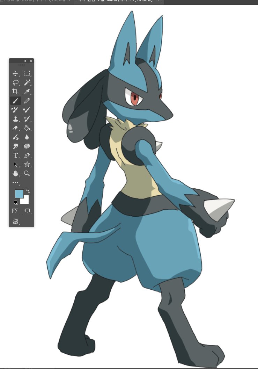Change the screen mode
The width and height of the screenshot is (258, 369).
click(x=27, y=211)
